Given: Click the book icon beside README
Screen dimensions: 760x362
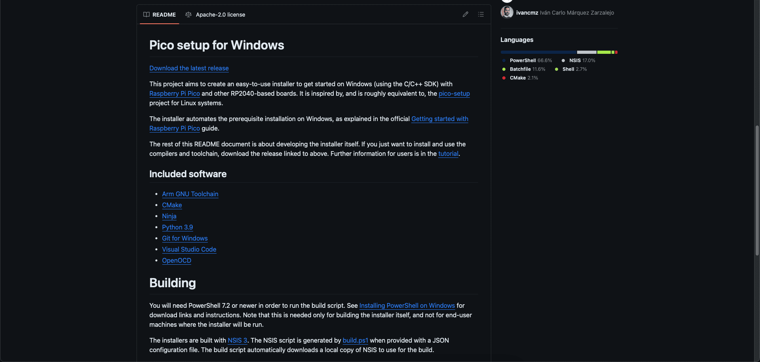Looking at the screenshot, I should coord(146,15).
